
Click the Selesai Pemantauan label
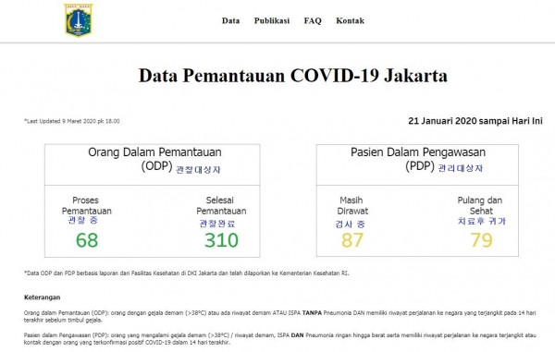coord(221,205)
